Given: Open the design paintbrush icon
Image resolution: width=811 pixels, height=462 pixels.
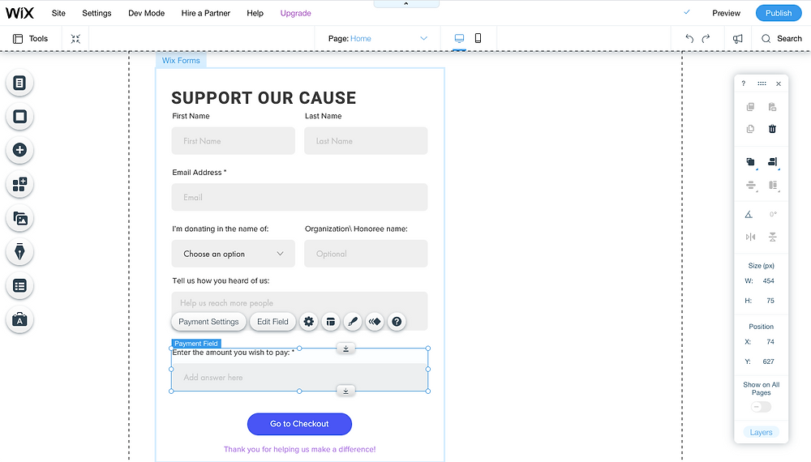Looking at the screenshot, I should (x=353, y=322).
